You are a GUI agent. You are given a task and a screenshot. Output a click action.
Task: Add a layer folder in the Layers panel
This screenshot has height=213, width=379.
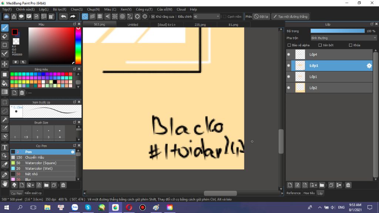point(322,185)
